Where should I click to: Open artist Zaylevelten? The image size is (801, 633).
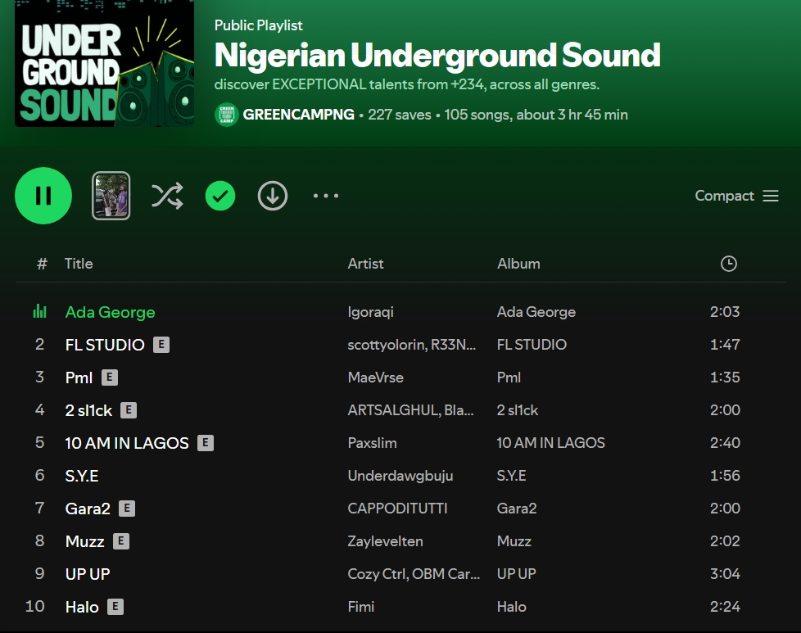[x=385, y=541]
